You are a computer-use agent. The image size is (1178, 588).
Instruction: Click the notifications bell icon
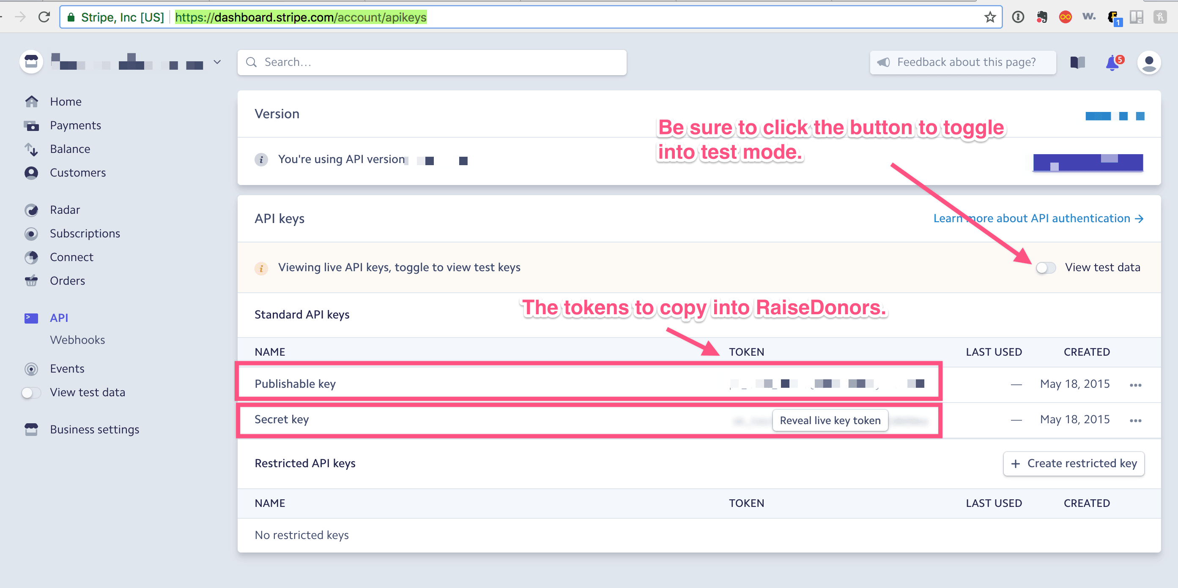pyautogui.click(x=1112, y=63)
